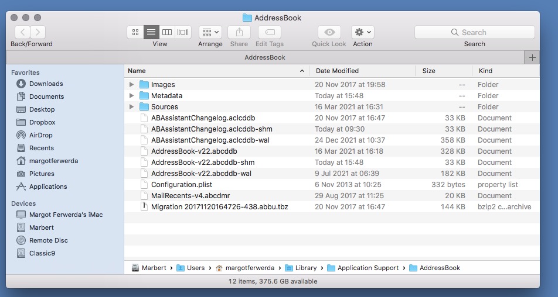Click AddressBook in the path bar
558x297 pixels.
[x=434, y=268]
